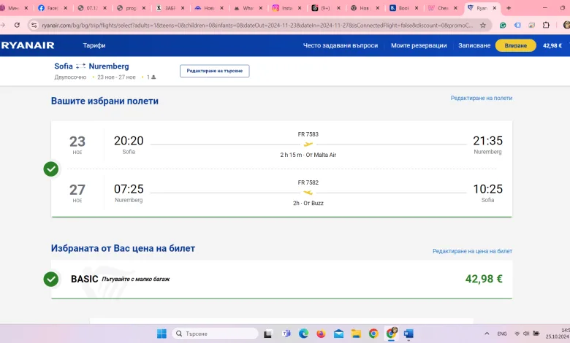The image size is (570, 343).
Task: Open File Explorer from the taskbar
Action: point(356,334)
